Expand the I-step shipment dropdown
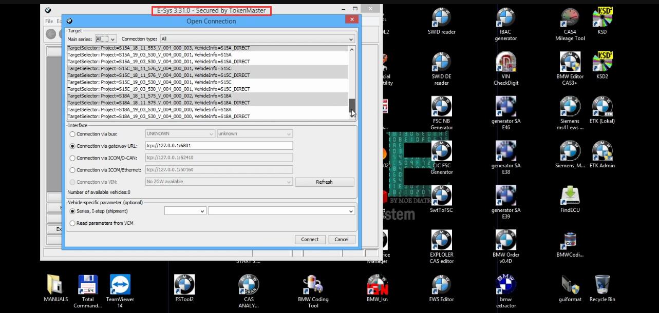The width and height of the screenshot is (659, 313). (x=281, y=211)
